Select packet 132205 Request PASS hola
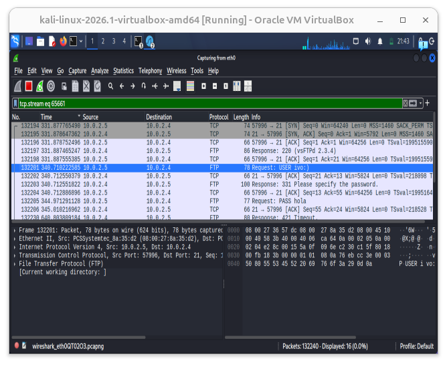 222,201
